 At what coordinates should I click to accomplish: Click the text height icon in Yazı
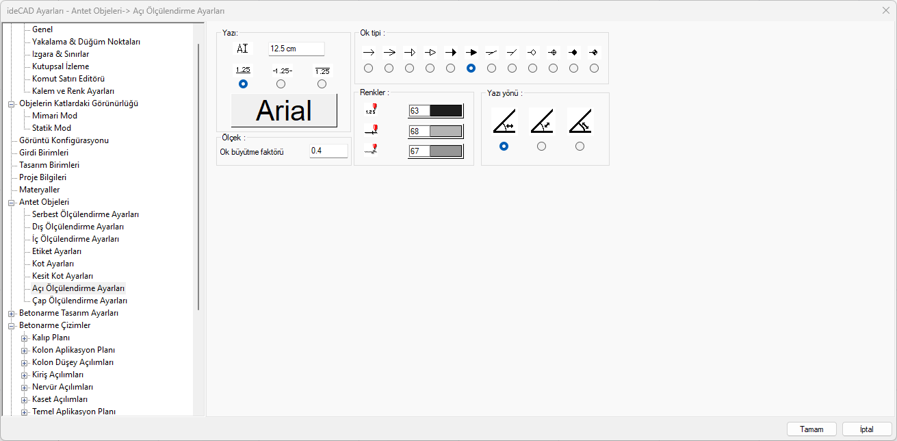tap(243, 49)
